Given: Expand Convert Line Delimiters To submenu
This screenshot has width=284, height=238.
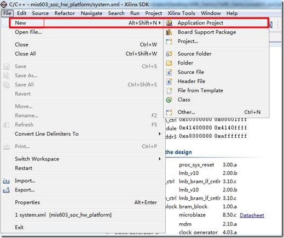Looking at the screenshot, I should pos(160,134).
